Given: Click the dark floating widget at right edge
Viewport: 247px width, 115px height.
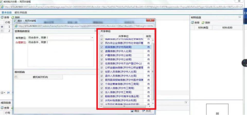Looking at the screenshot, I should coord(245,63).
